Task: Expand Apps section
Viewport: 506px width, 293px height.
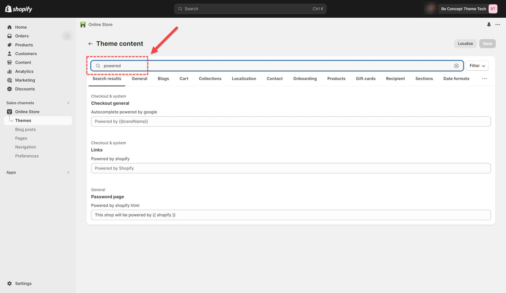Action: [68, 172]
